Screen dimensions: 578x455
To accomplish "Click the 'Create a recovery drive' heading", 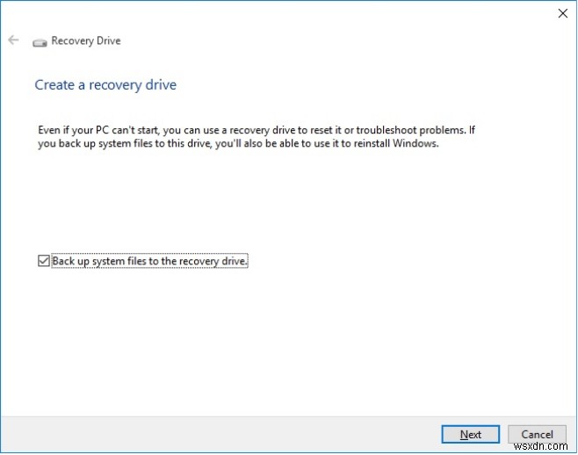I will point(105,85).
